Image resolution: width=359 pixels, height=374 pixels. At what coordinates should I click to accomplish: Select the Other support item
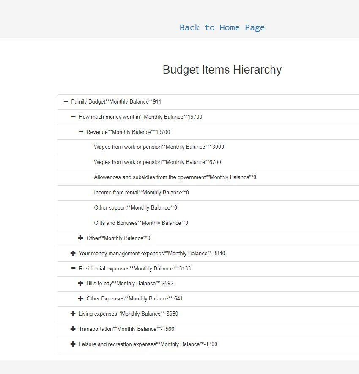click(x=135, y=207)
